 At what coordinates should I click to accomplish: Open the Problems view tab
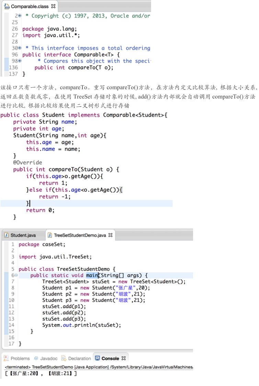20,359
